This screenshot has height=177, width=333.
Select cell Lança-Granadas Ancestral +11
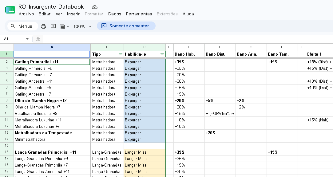point(52,171)
